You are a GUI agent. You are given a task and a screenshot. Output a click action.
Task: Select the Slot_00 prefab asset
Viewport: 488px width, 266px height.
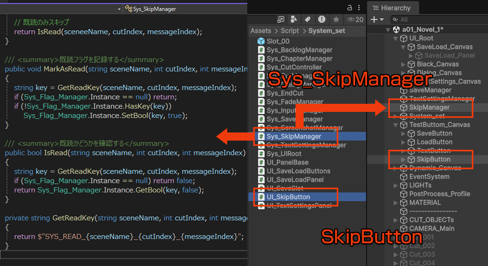[278, 41]
